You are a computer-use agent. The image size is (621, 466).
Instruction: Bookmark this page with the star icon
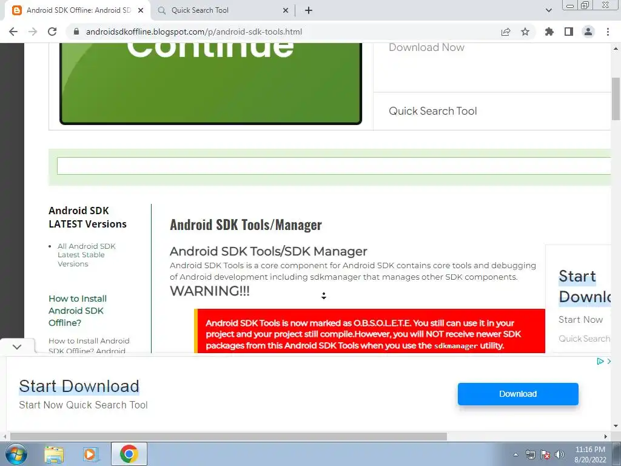pos(525,32)
